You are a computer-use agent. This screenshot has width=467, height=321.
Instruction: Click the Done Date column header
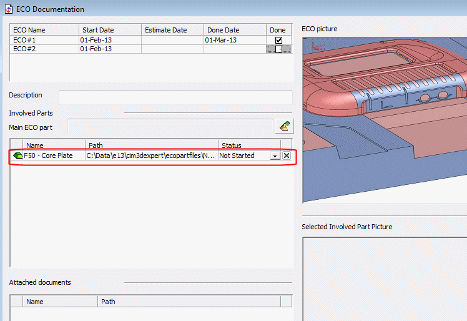[235, 30]
